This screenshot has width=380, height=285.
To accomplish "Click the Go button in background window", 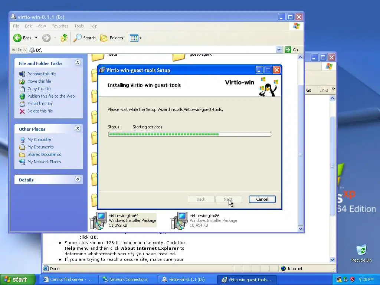I will click(x=309, y=90).
